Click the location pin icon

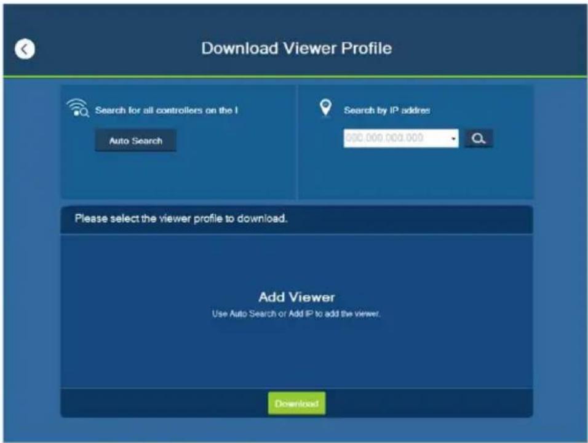tap(325, 108)
